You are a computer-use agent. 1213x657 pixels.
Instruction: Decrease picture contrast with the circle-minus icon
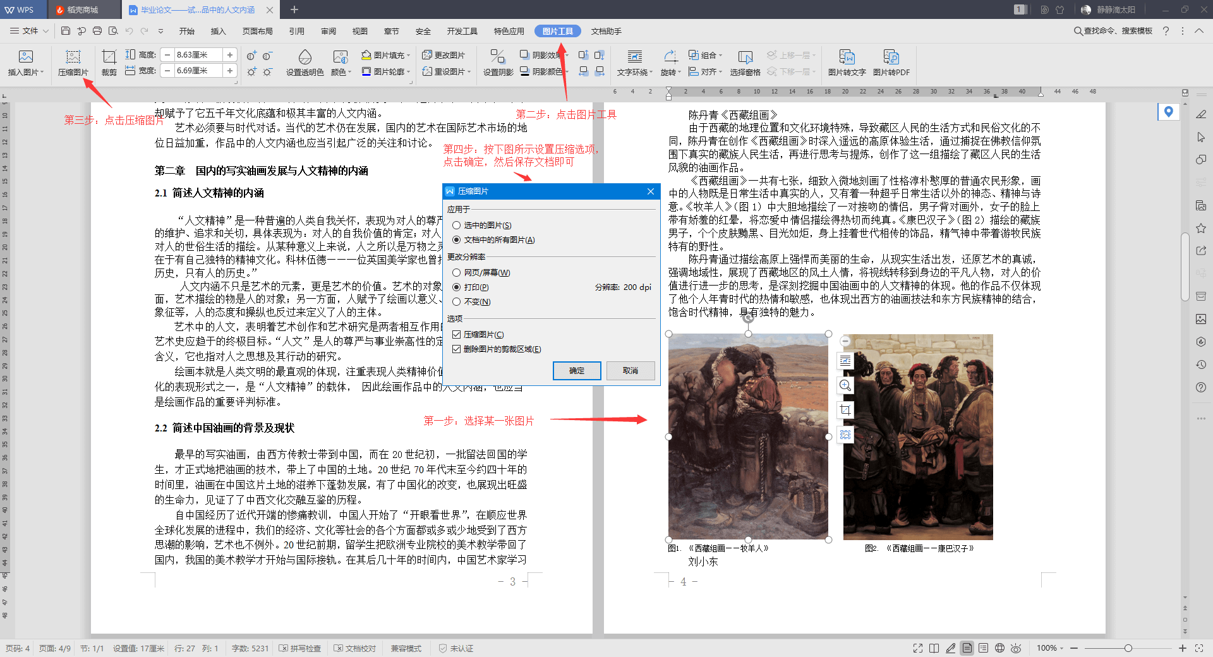pyautogui.click(x=268, y=56)
